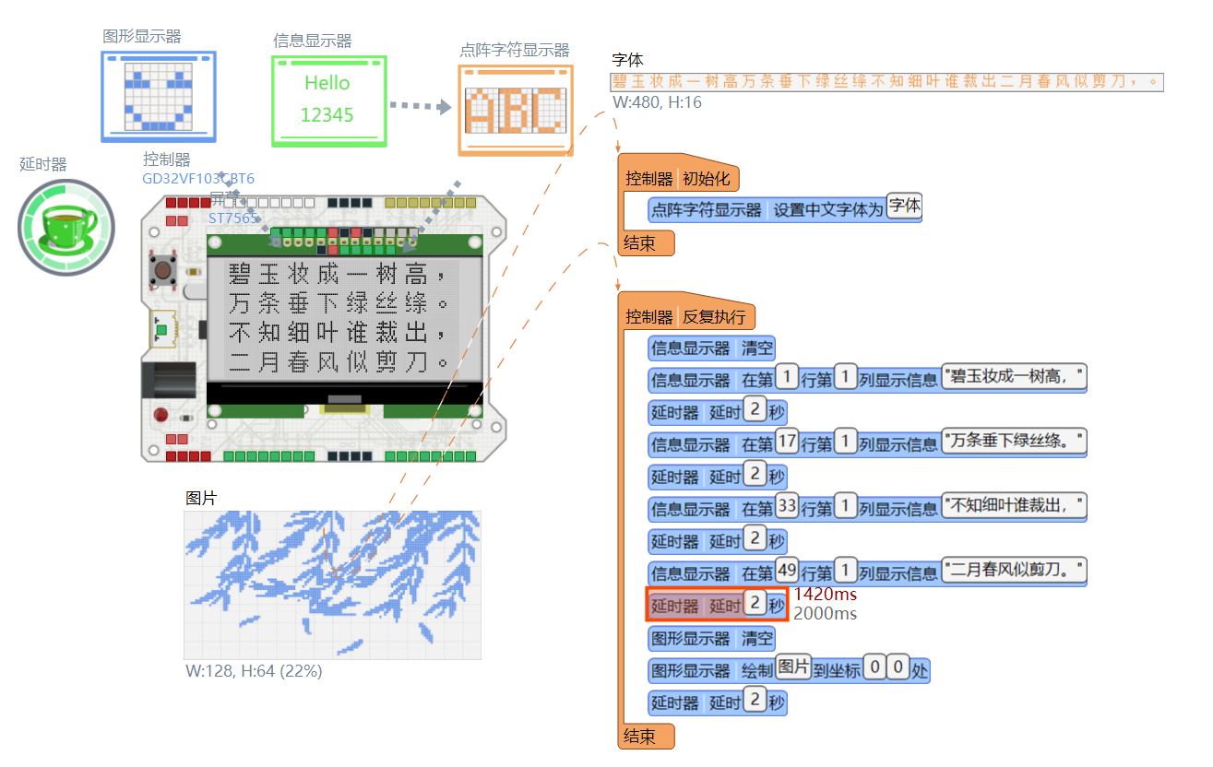Edit the string "万条垂下绿丝绦。"
The image size is (1213, 767).
pos(1014,441)
